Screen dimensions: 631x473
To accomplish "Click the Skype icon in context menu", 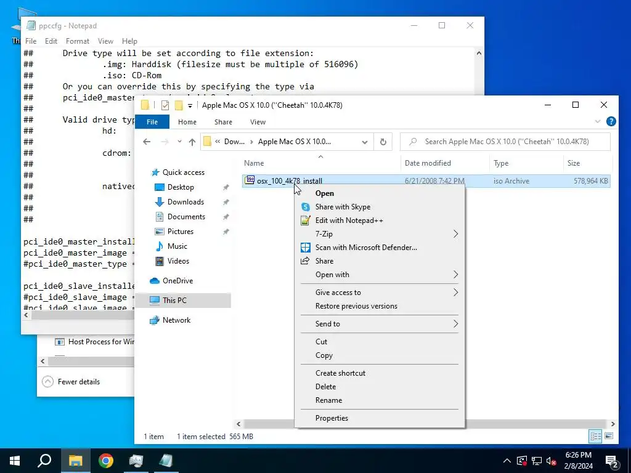I will 306,207.
